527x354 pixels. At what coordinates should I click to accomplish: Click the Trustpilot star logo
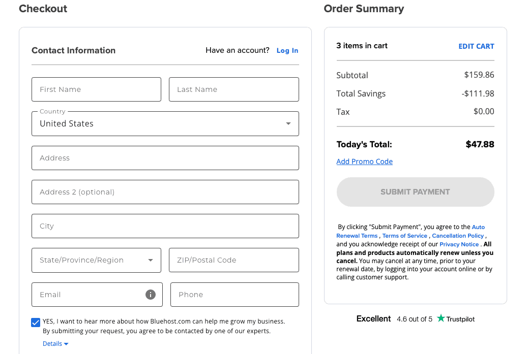tap(441, 318)
